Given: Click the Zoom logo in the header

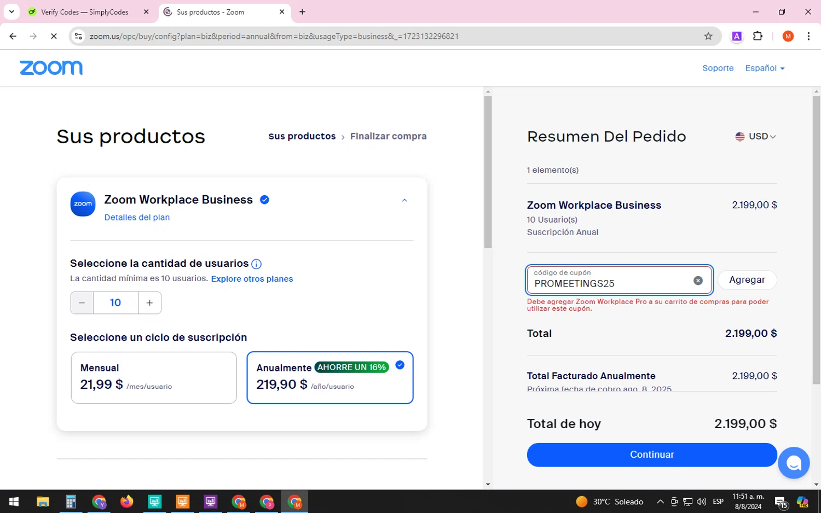Looking at the screenshot, I should (51, 68).
